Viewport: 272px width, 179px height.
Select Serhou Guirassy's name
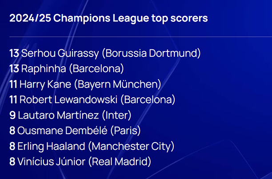pyautogui.click(x=60, y=53)
